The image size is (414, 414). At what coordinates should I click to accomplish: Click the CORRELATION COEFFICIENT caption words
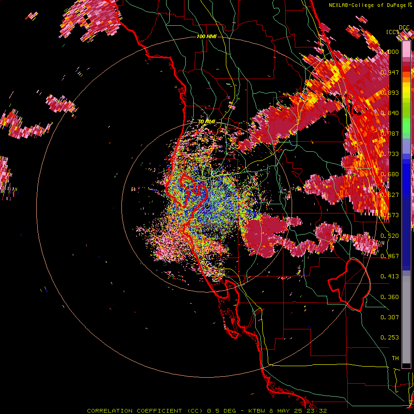(134, 411)
